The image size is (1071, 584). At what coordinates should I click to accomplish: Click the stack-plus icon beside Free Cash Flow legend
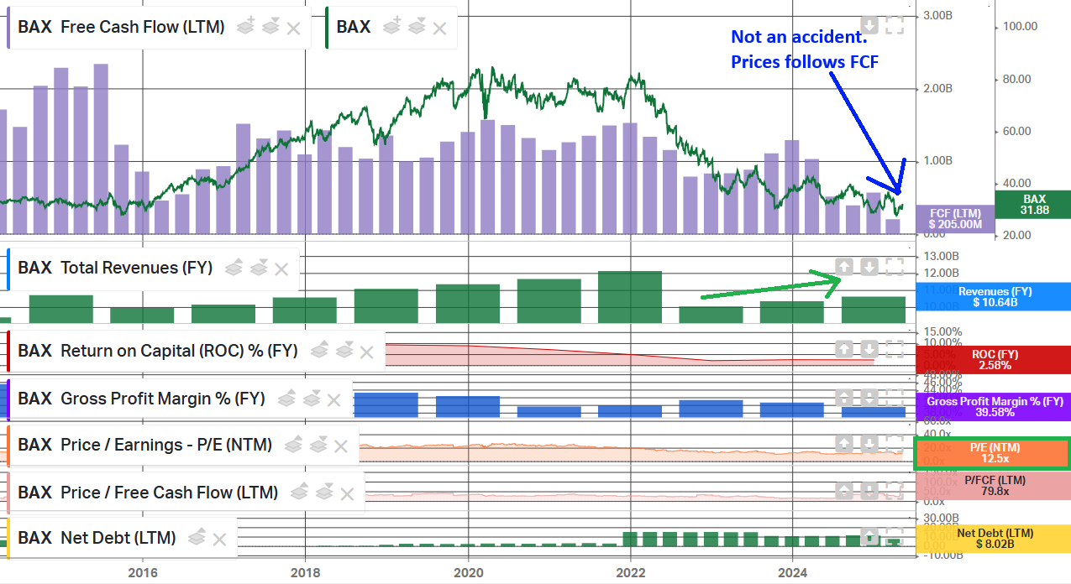(245, 27)
